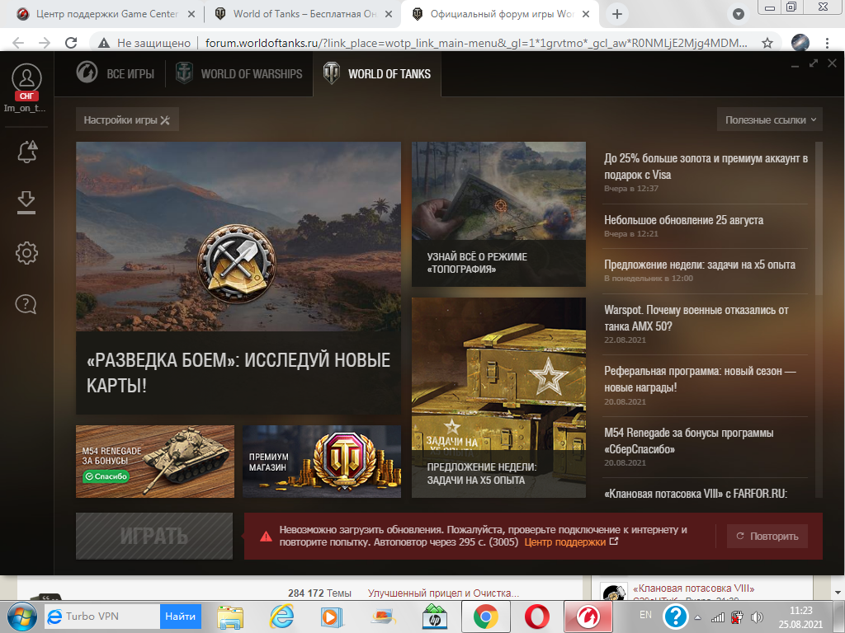Click the Повторить retry button
The height and width of the screenshot is (633, 845).
(x=767, y=536)
